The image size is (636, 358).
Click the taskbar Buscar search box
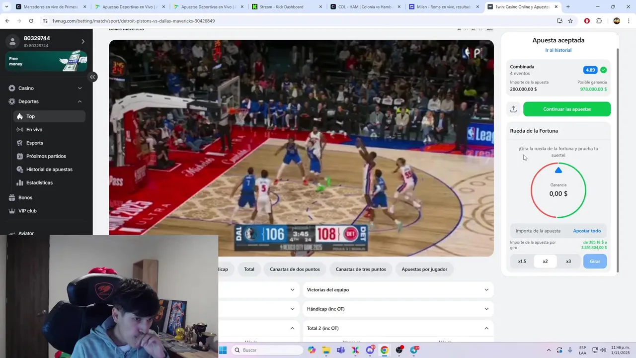[x=267, y=350]
